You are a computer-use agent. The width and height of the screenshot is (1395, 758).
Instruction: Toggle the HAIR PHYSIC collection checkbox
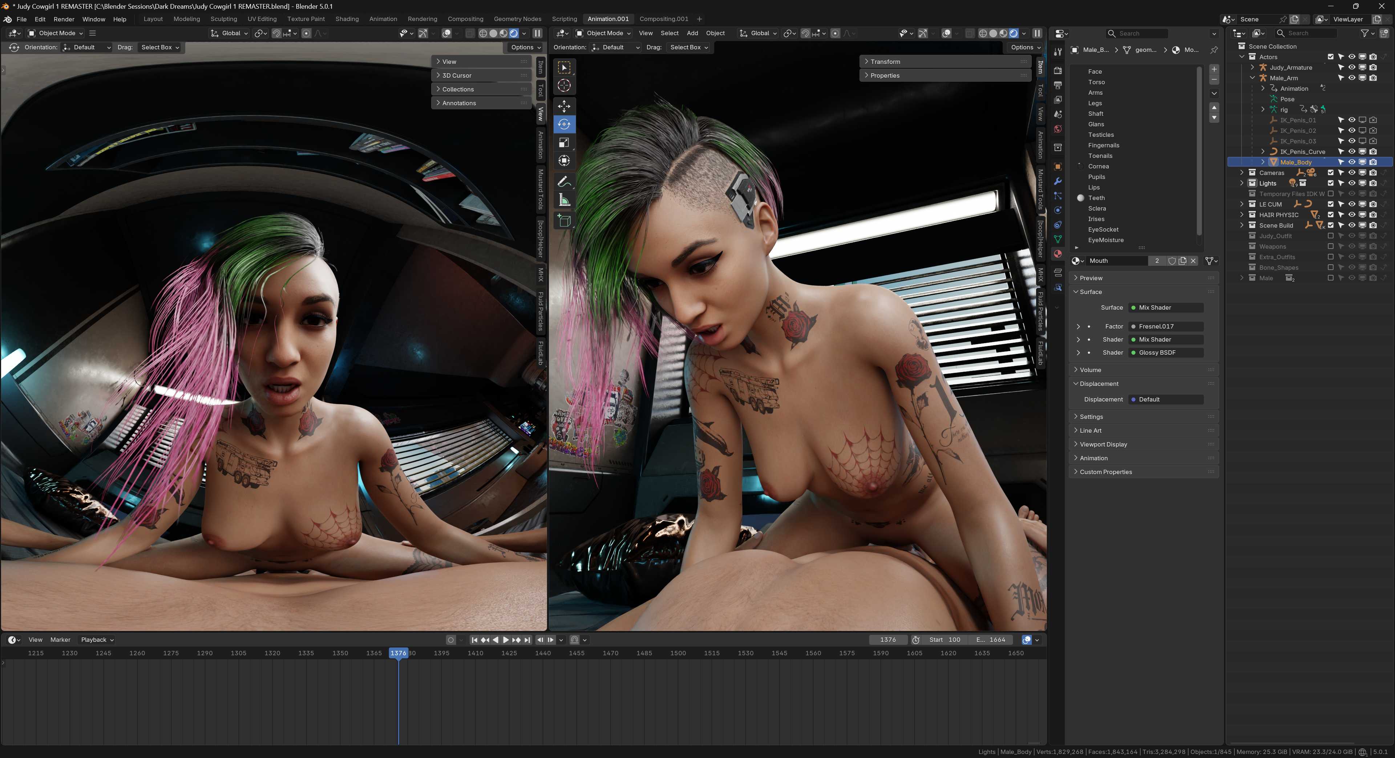tap(1331, 215)
